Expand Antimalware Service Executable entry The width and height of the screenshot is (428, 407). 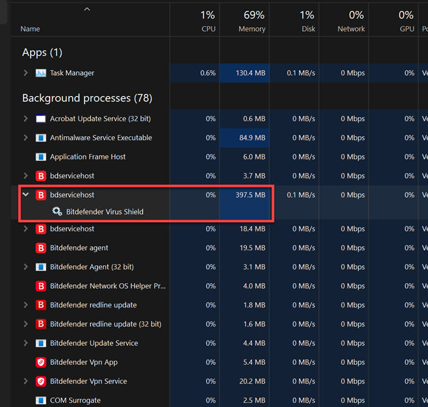point(26,138)
